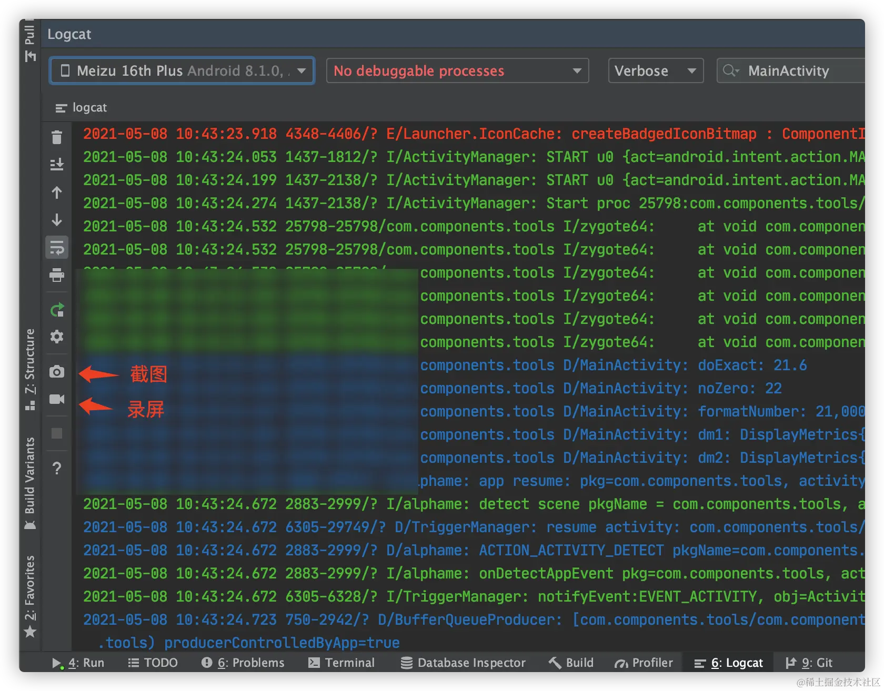Click the up arrow for previous stack frame

(57, 192)
